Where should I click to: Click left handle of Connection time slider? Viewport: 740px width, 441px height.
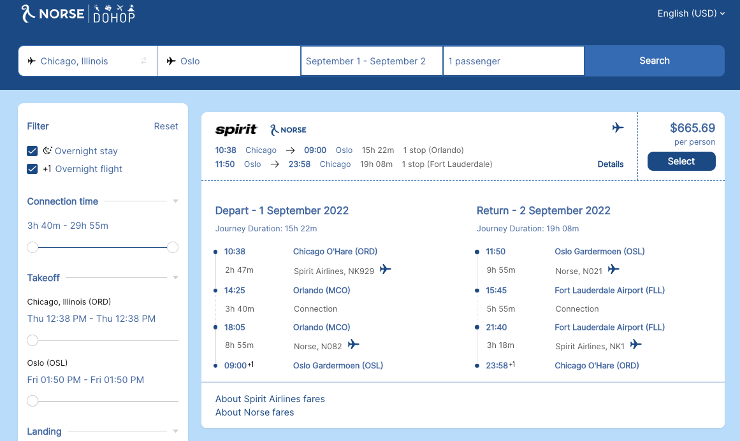(x=33, y=247)
